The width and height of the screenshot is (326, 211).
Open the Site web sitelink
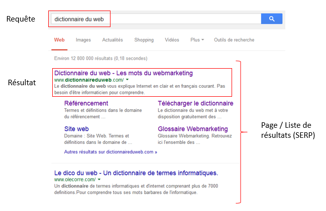click(76, 129)
